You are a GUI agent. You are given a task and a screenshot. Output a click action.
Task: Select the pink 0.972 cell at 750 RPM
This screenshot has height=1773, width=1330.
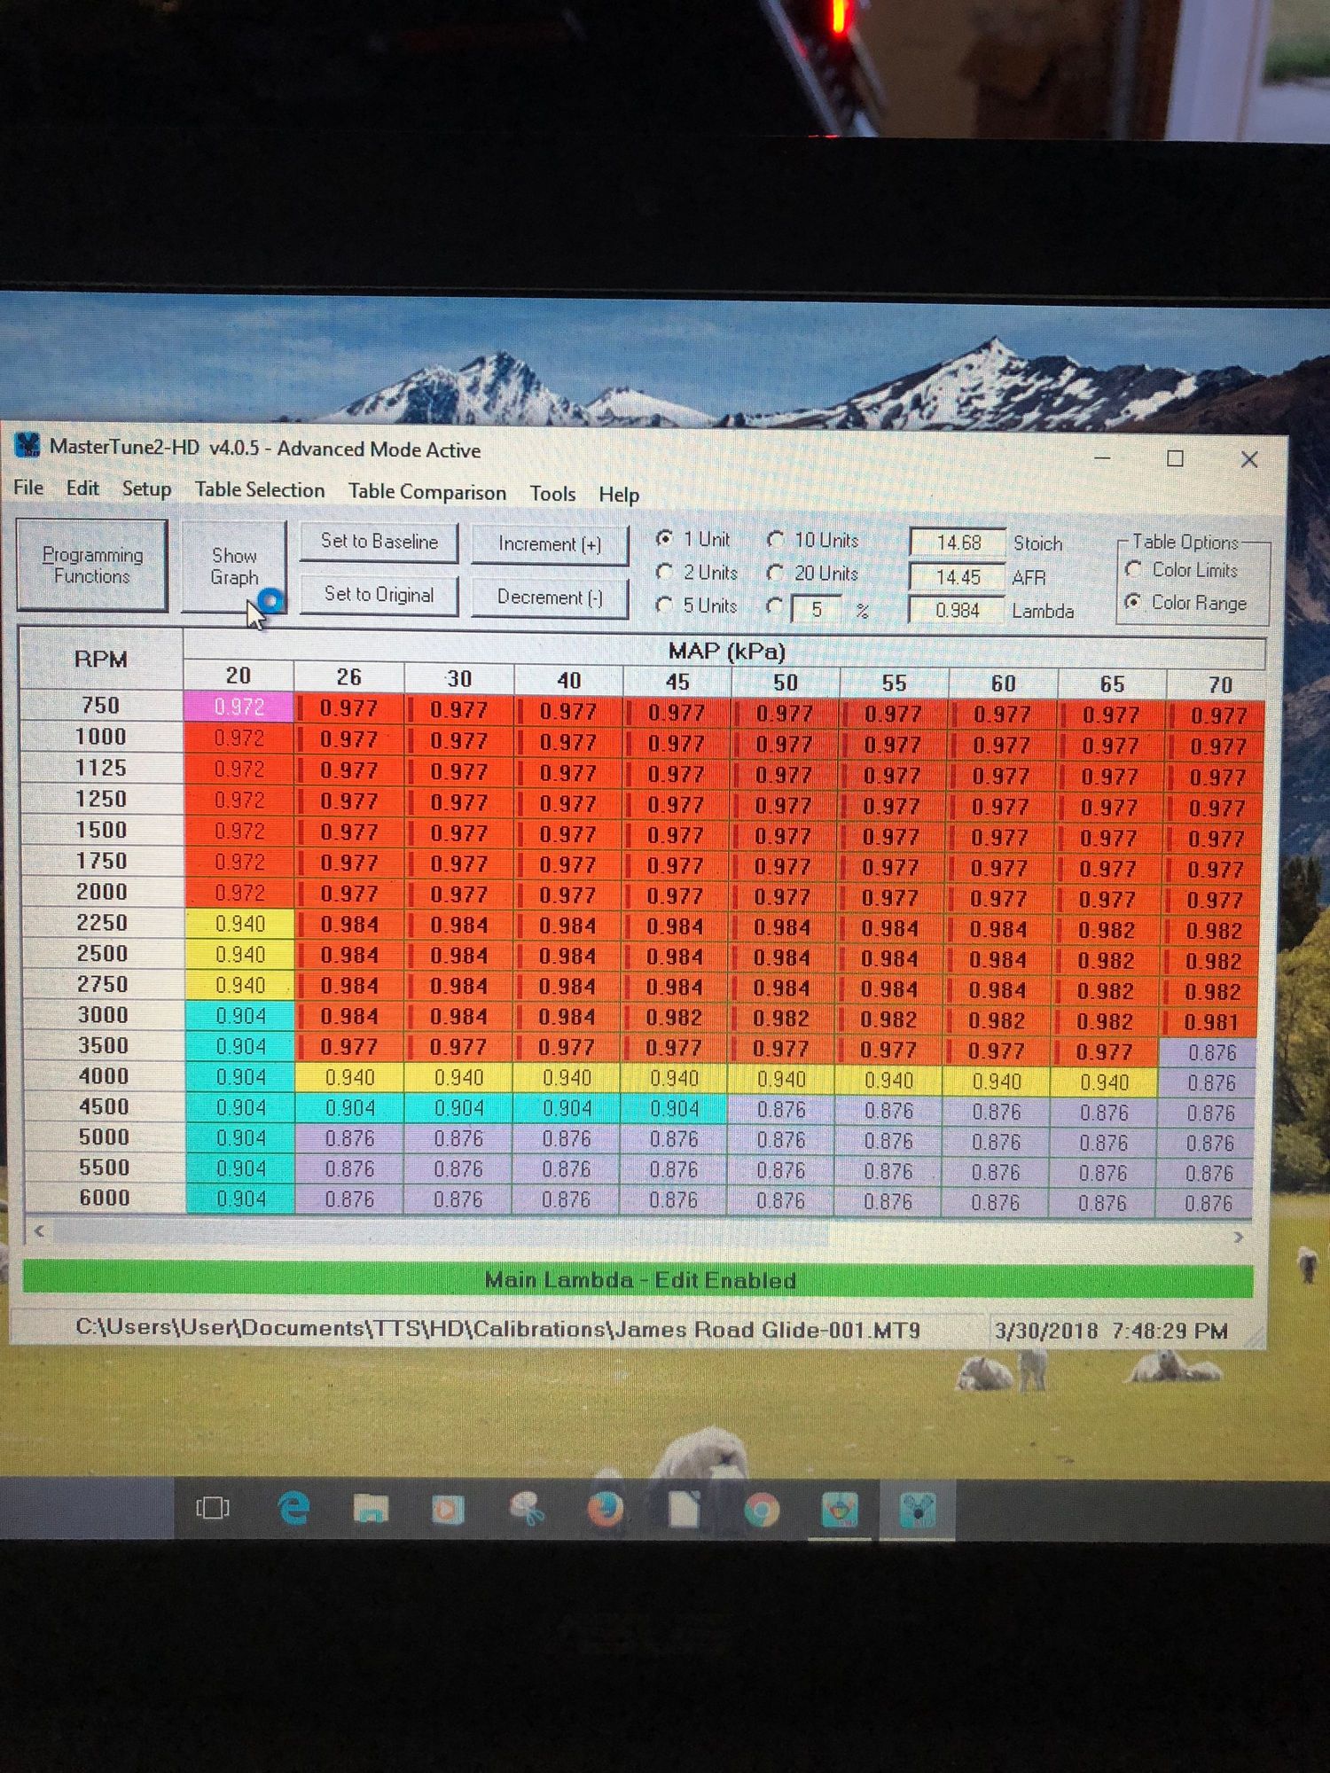(x=239, y=707)
